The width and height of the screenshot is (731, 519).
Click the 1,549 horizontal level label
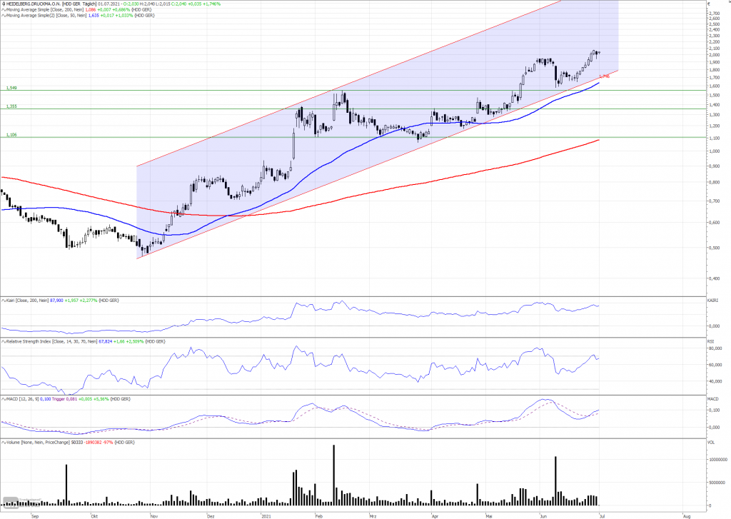click(x=11, y=88)
